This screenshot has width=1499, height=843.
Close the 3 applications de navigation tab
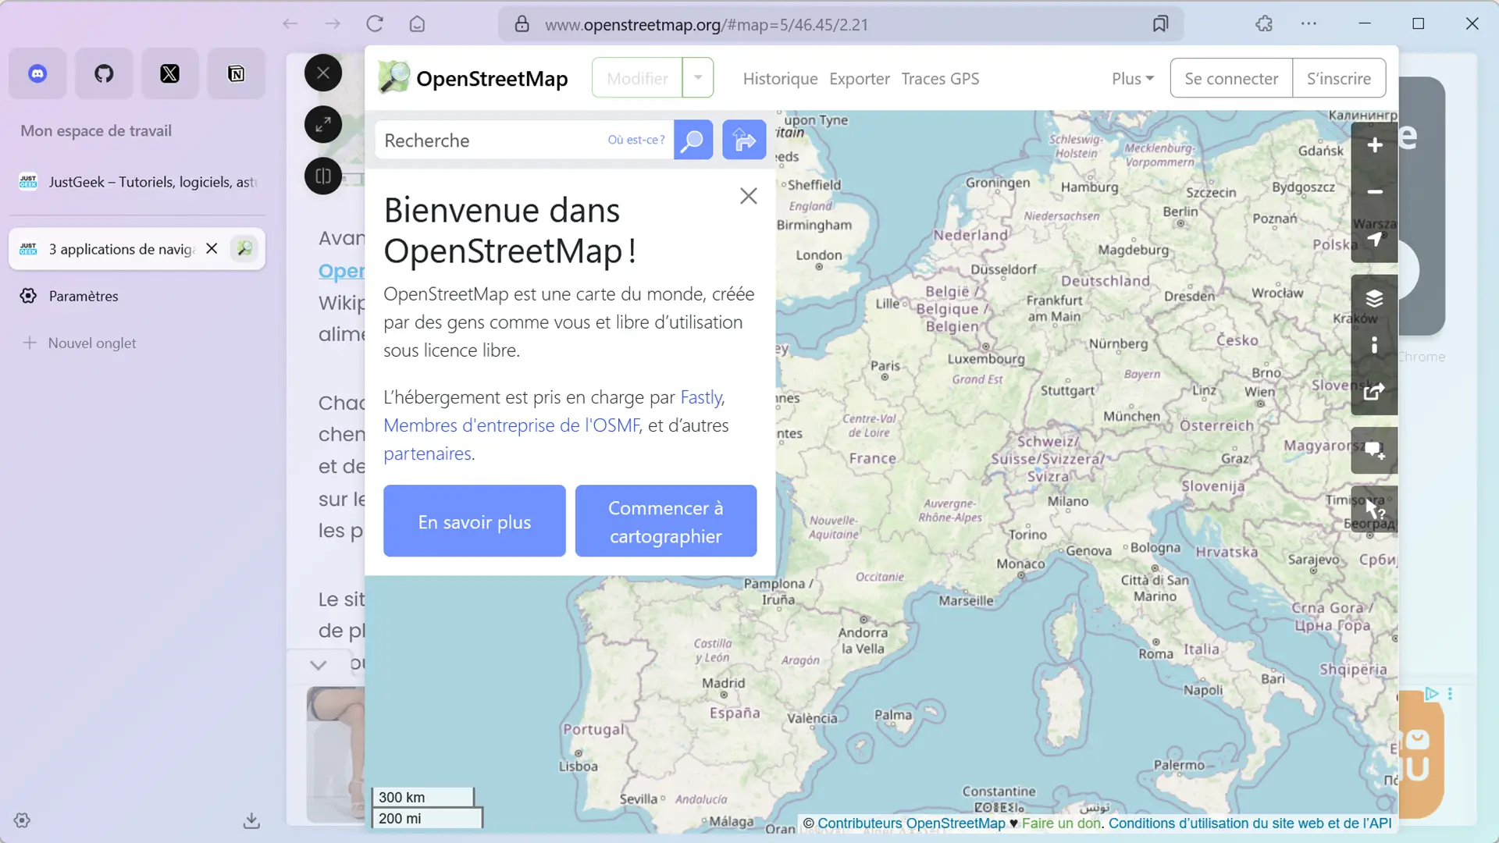pos(212,249)
